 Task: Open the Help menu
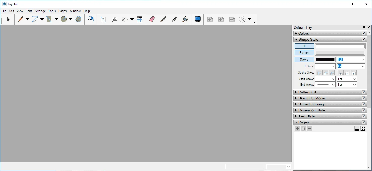87,11
